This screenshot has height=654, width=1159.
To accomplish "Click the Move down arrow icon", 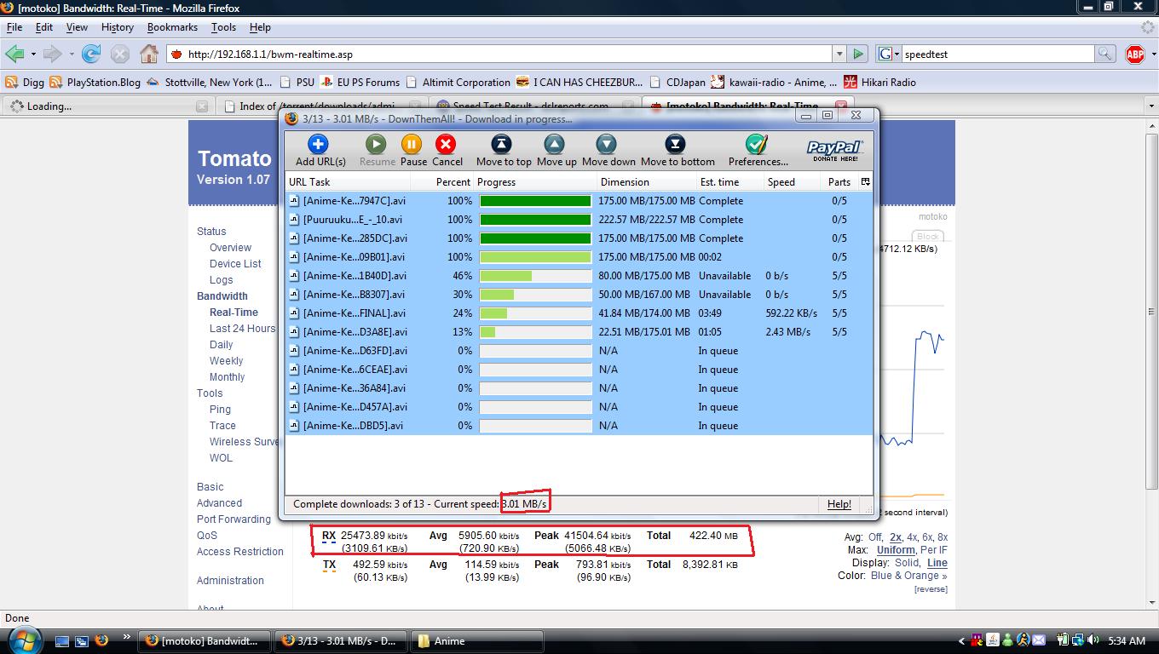I will coord(607,144).
